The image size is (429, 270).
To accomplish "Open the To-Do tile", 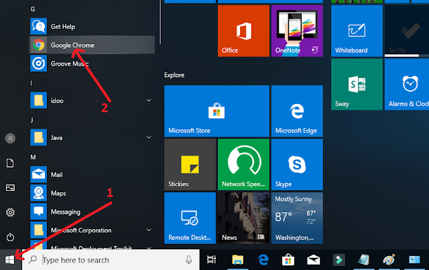I will tap(407, 31).
